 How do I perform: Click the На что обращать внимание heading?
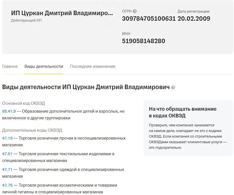click(183, 112)
